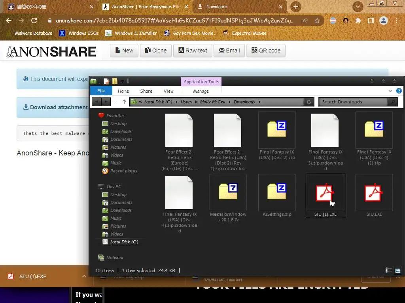Open the Chrome extensions puzzle icon

pos(358,21)
